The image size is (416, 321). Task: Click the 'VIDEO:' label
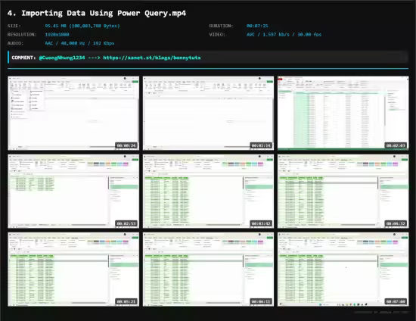(217, 35)
